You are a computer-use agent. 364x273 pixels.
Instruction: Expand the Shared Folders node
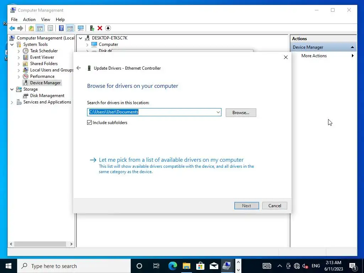tap(19, 64)
